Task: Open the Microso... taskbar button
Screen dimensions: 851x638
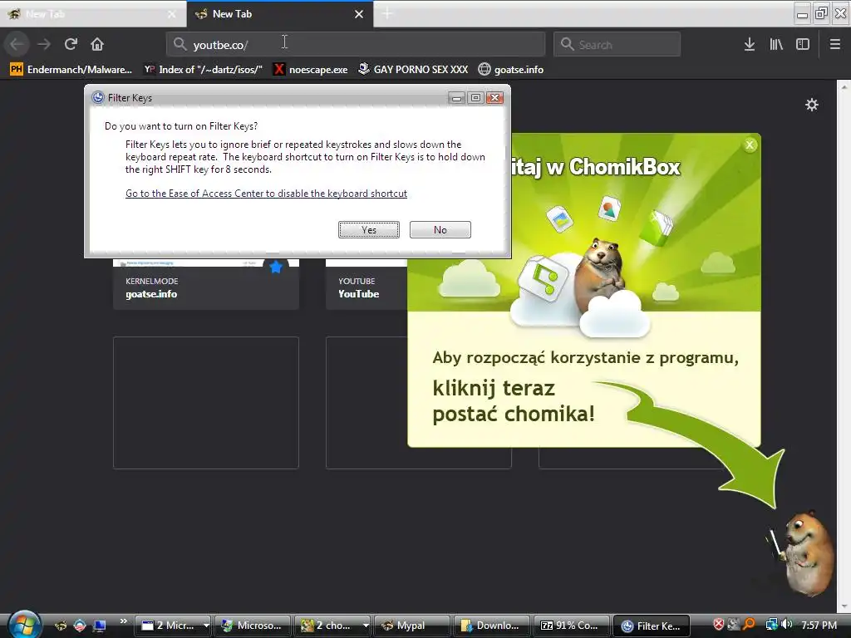Action: coord(253,626)
